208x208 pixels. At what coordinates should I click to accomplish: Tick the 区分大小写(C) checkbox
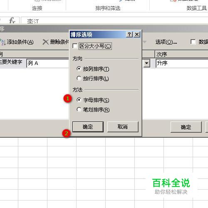75,46
